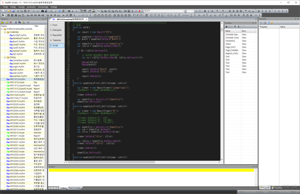300x194 pixels.
Task: Collapse the CodeHelp folder
Action: pos(5,32)
